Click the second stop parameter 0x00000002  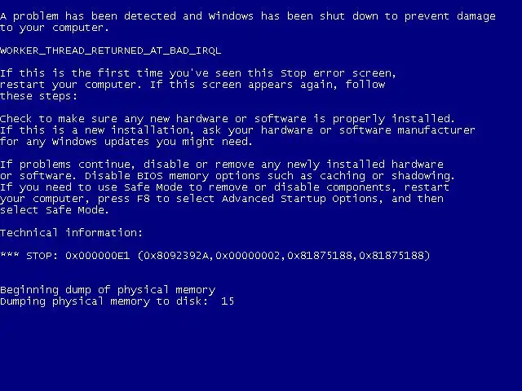(x=248, y=256)
